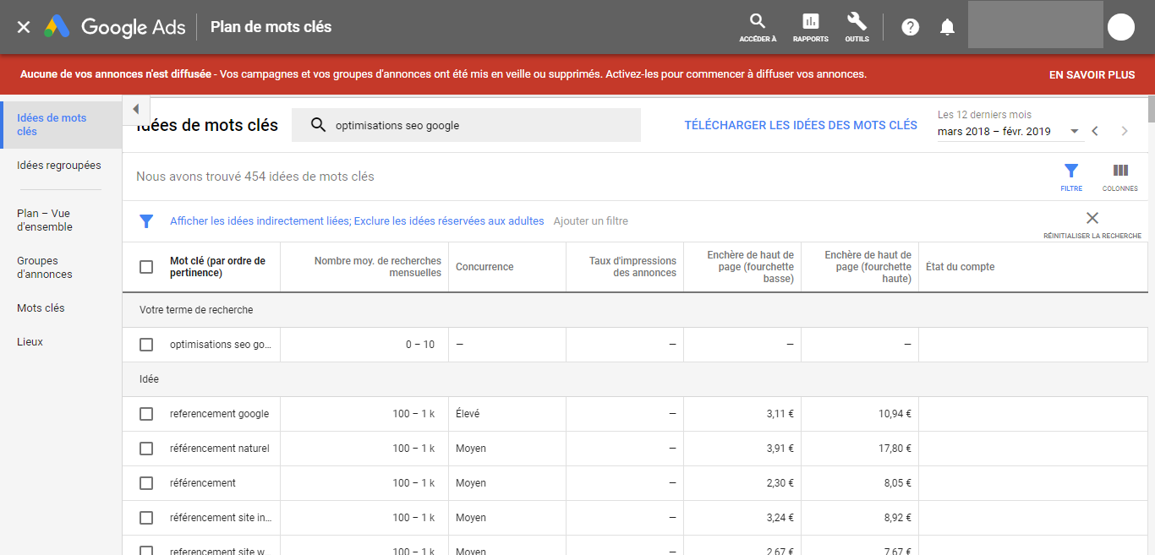Click the blue filter funnel in filter bar
Viewport: 1155px width, 555px height.
pyautogui.click(x=146, y=221)
